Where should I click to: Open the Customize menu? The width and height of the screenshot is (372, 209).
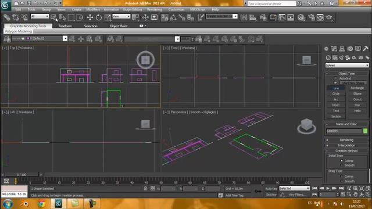coord(176,9)
